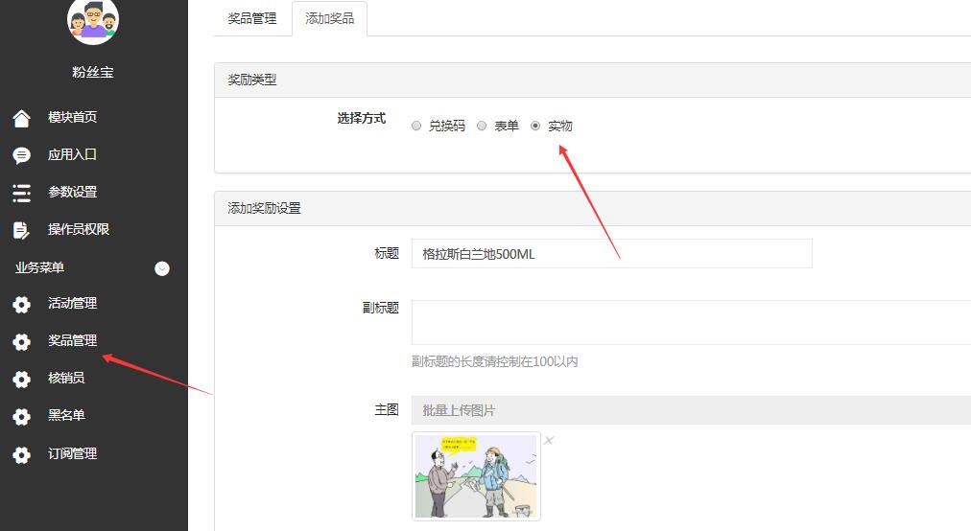
Task: Remove the uploaded cartoon image
Action: click(549, 440)
